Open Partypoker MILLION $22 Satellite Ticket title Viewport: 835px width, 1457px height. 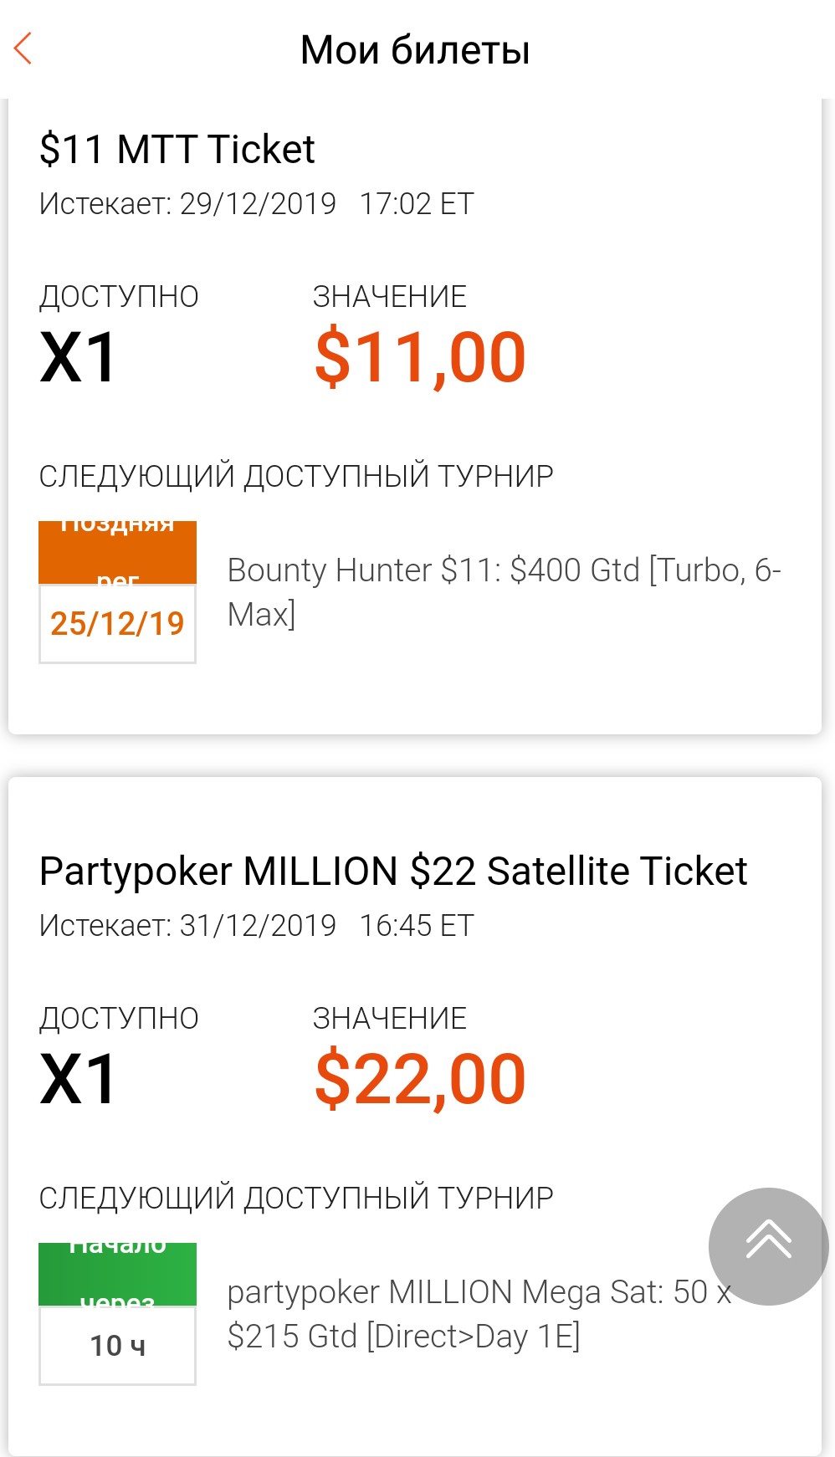393,872
